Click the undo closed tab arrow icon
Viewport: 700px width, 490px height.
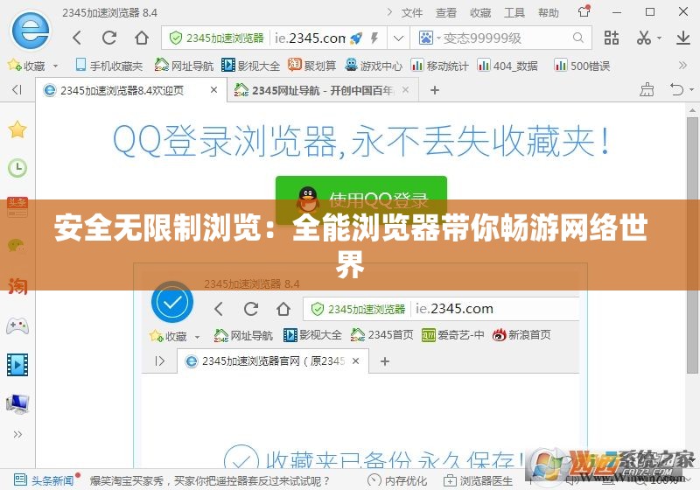[676, 90]
